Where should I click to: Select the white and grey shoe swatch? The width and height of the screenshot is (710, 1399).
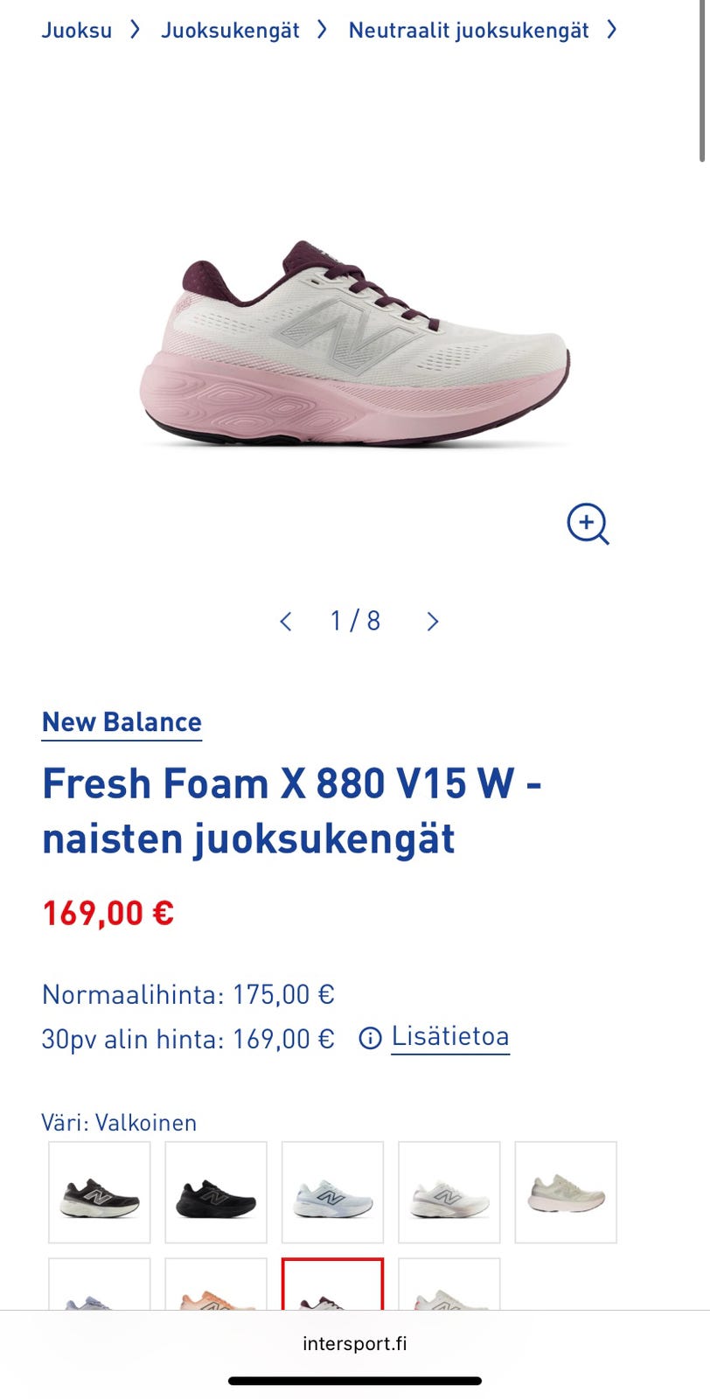[449, 1192]
